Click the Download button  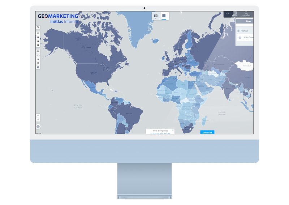coord(207,132)
